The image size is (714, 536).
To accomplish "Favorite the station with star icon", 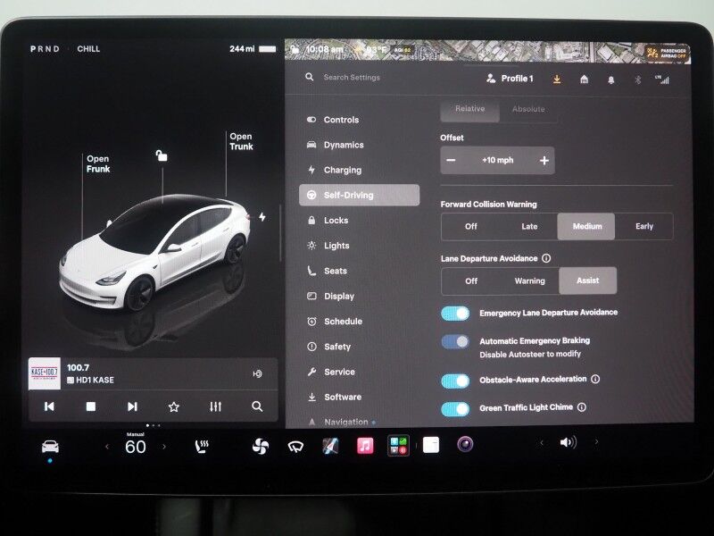I will 173,406.
